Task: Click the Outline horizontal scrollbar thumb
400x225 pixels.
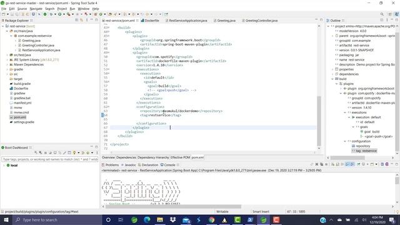Action: pyautogui.click(x=347, y=157)
